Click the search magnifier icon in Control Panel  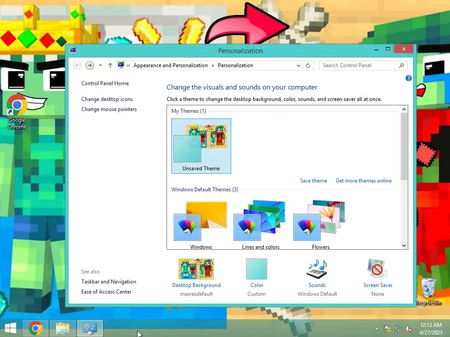click(401, 66)
